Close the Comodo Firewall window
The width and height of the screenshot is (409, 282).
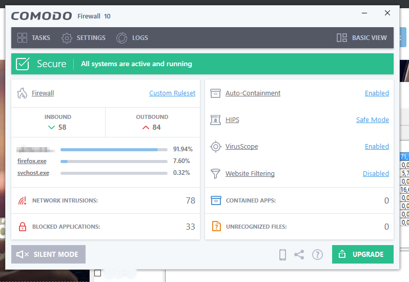[387, 13]
